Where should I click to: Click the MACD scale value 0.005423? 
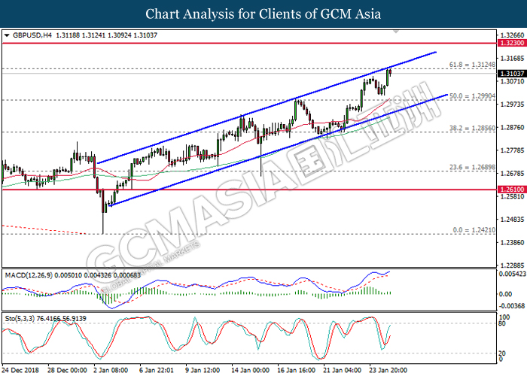coord(513,274)
